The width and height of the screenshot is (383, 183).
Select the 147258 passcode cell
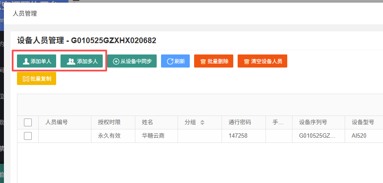point(244,136)
